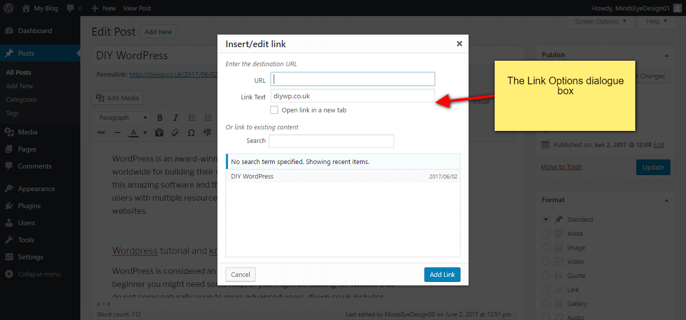Open the post permalink URL
The image size is (686, 320).
[x=173, y=74]
